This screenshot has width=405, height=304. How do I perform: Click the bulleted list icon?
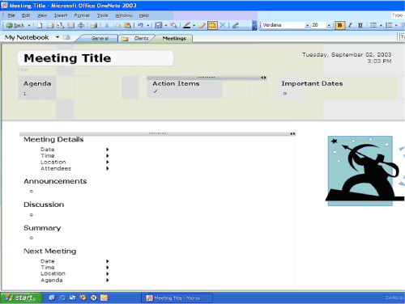pos(373,25)
